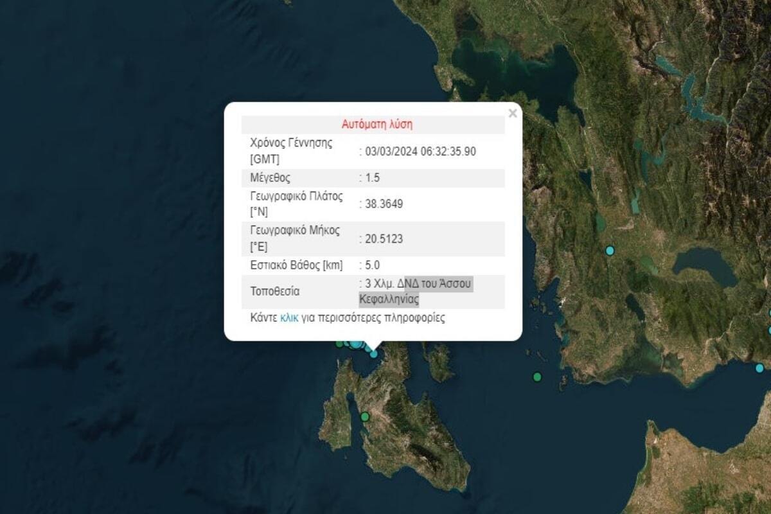This screenshot has height=514, width=771.
Task: Click the highlighted location text 'Κεφαλληνίας'
Action: [389, 299]
